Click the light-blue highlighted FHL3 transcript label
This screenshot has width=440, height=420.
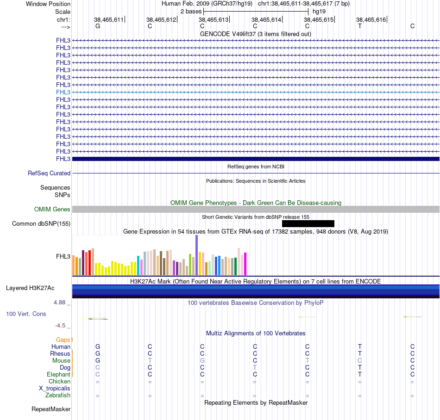(x=63, y=92)
